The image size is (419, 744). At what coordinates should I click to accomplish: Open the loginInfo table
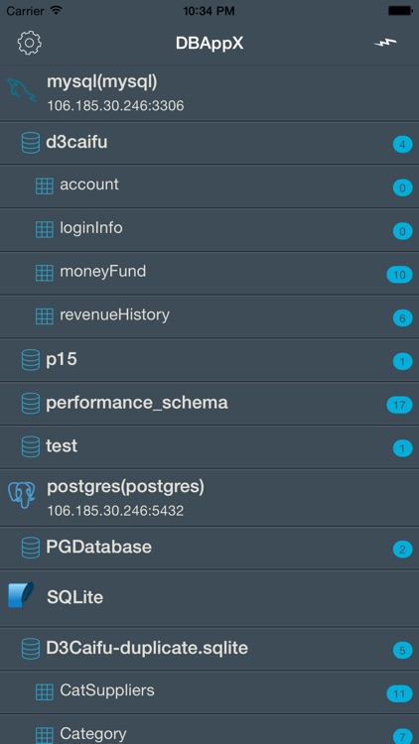[209, 230]
